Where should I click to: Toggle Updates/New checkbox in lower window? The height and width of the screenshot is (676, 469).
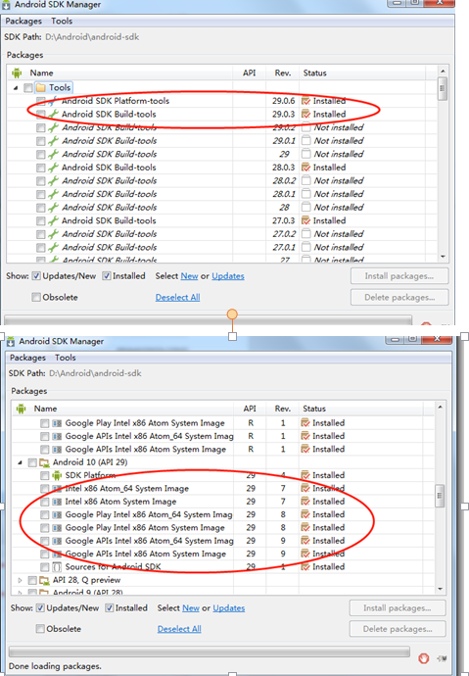click(x=40, y=607)
